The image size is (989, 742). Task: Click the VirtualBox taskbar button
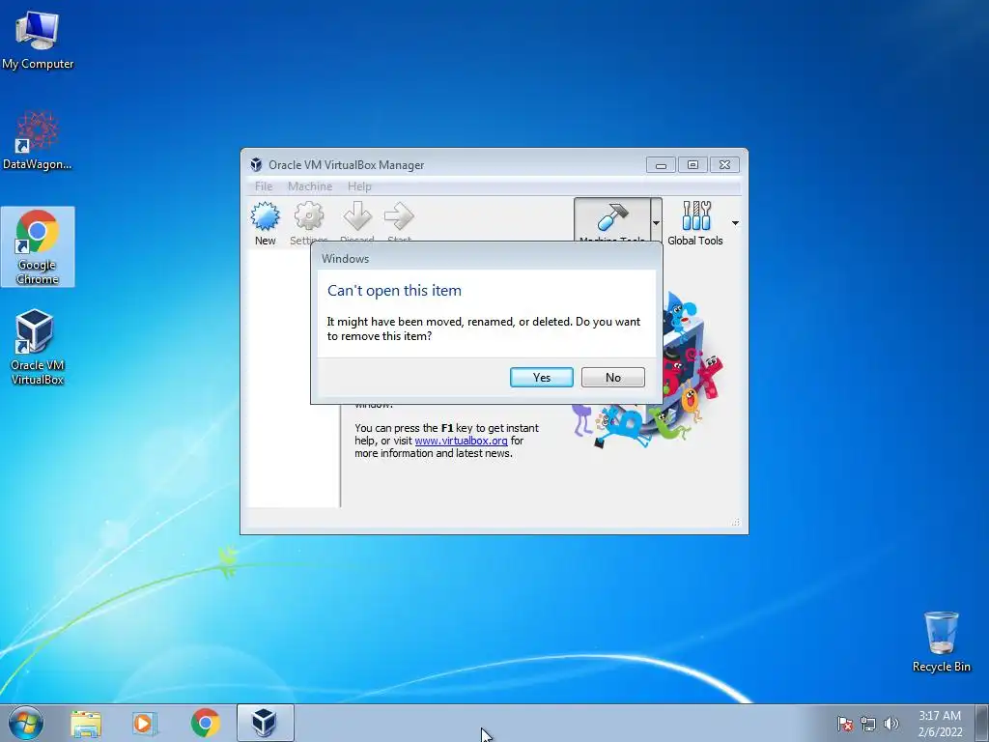[265, 723]
